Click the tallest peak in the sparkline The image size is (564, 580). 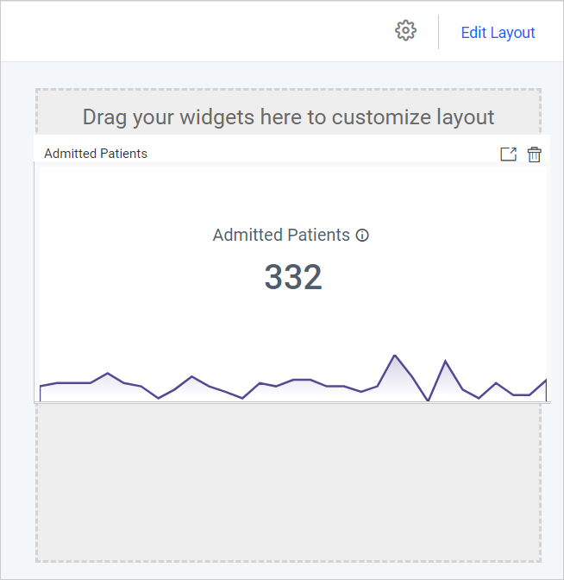(395, 356)
